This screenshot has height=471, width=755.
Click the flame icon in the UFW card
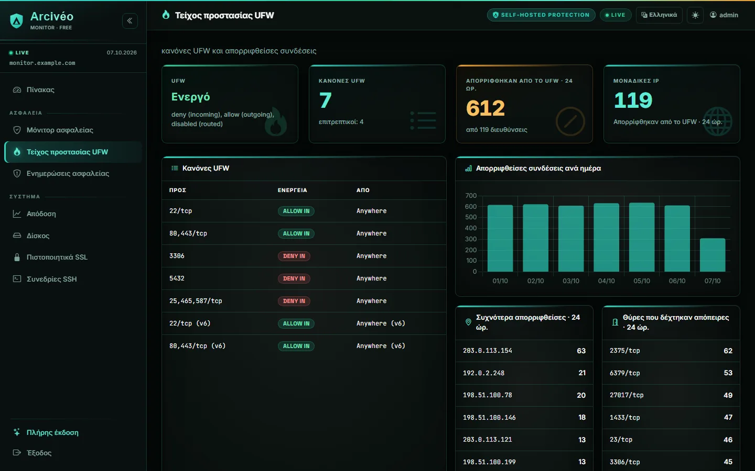click(276, 122)
